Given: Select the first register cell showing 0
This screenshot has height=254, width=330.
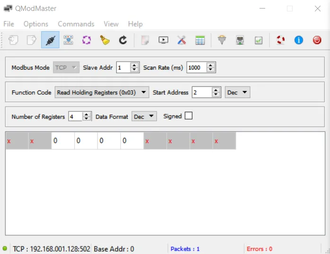Looking at the screenshot, I should [x=63, y=141].
